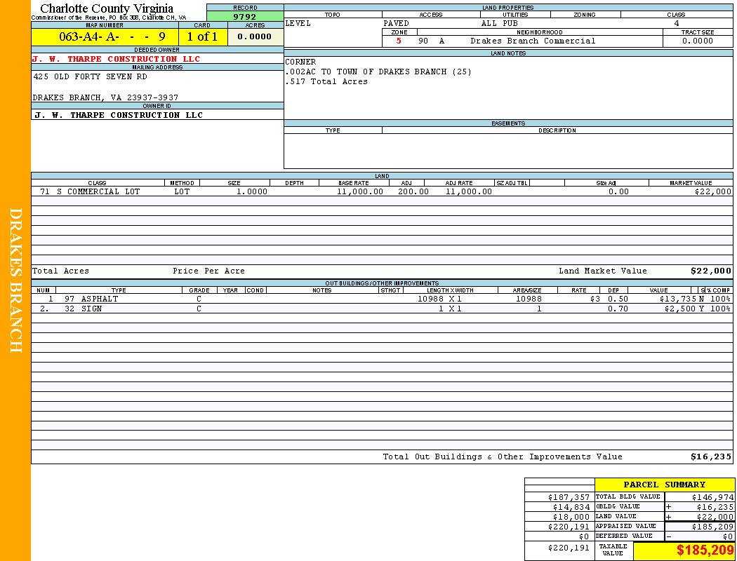Click the card '1 of 1' indicator
The width and height of the screenshot is (737, 561).
coord(202,37)
